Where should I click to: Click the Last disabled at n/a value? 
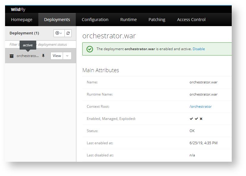(x=192, y=155)
